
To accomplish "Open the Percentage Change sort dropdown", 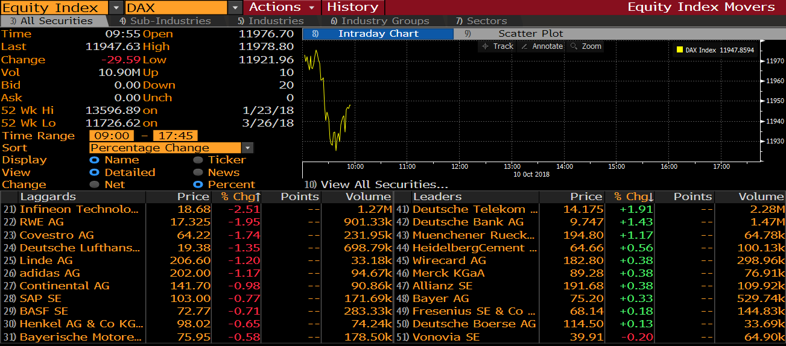I will (247, 148).
